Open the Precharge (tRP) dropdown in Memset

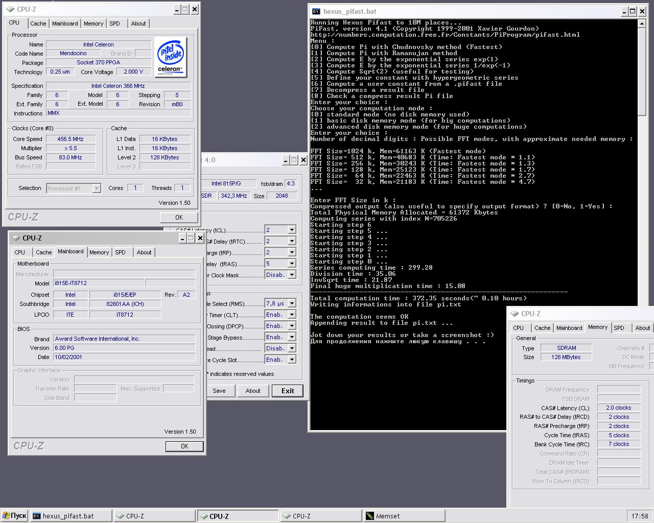click(x=292, y=252)
